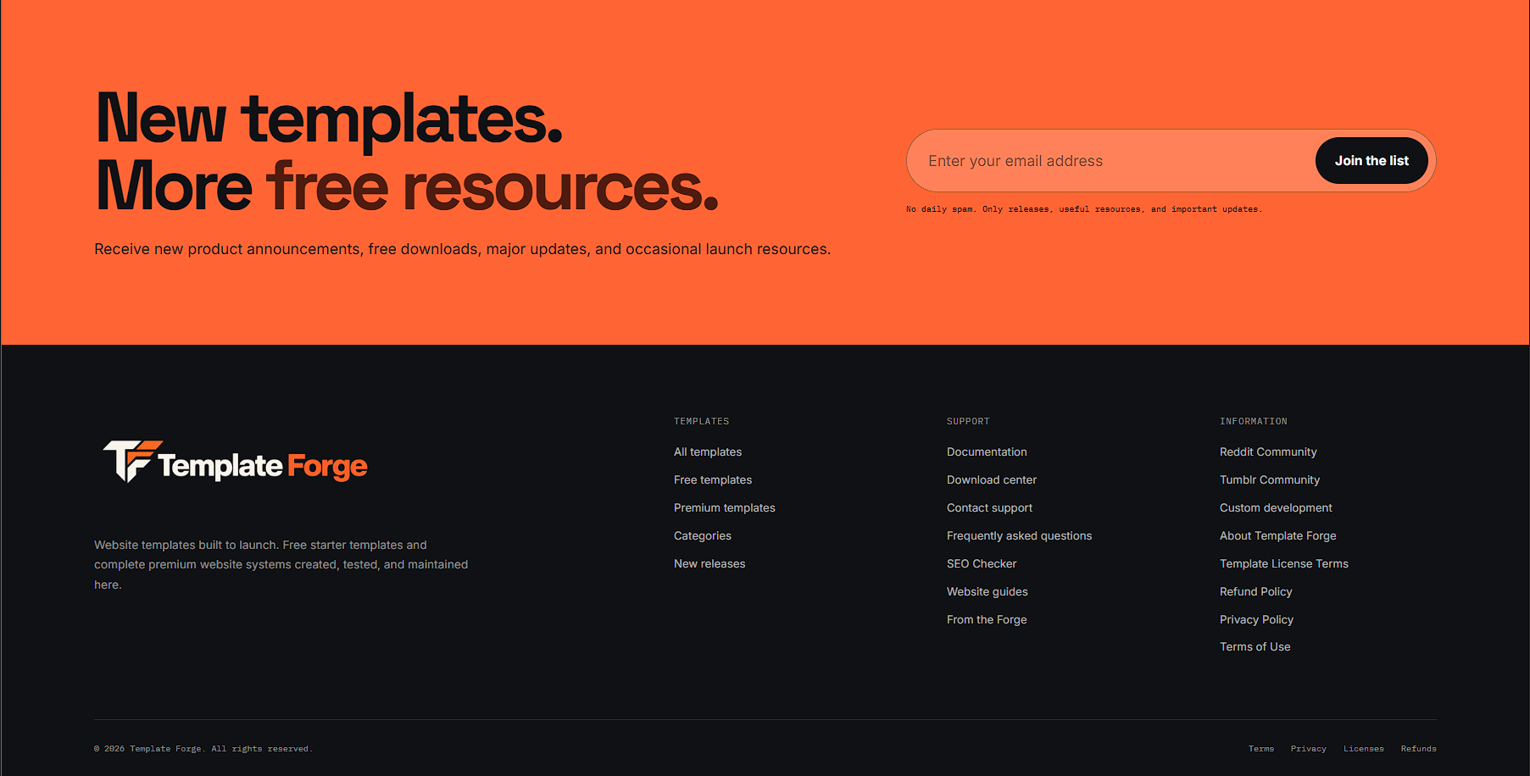This screenshot has height=776, width=1530.
Task: Click the From the Forge link
Action: click(987, 620)
